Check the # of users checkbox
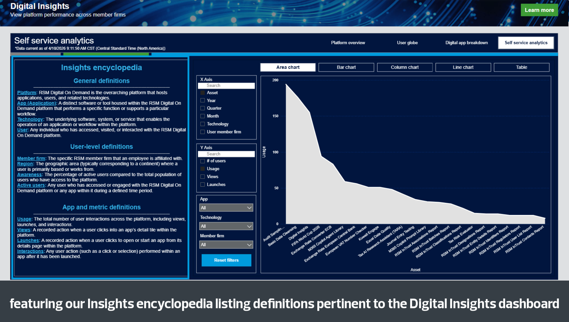The height and width of the screenshot is (322, 569). [x=202, y=161]
